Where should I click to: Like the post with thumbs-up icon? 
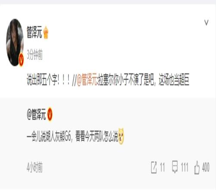197,167
